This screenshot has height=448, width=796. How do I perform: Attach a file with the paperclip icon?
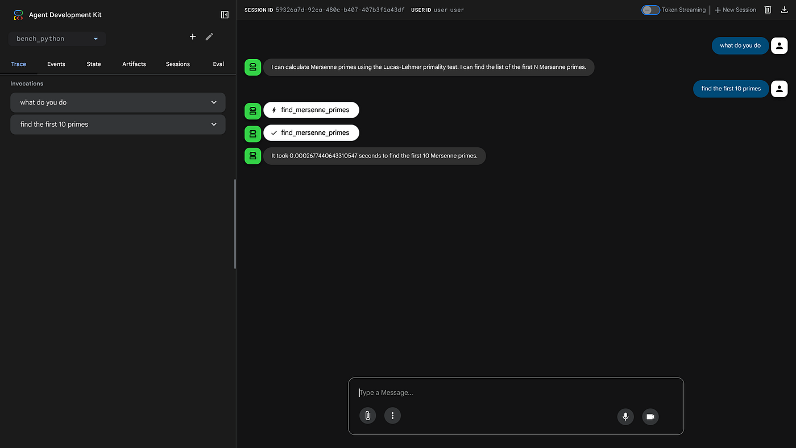pyautogui.click(x=368, y=416)
